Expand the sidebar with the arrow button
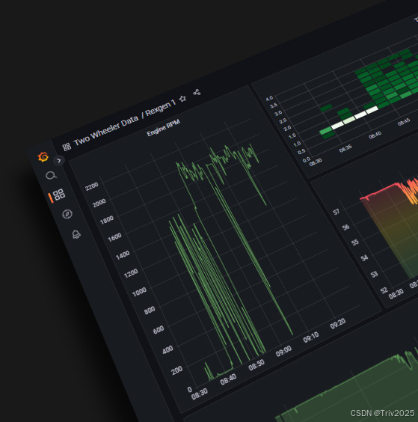418x422 pixels. pos(59,160)
